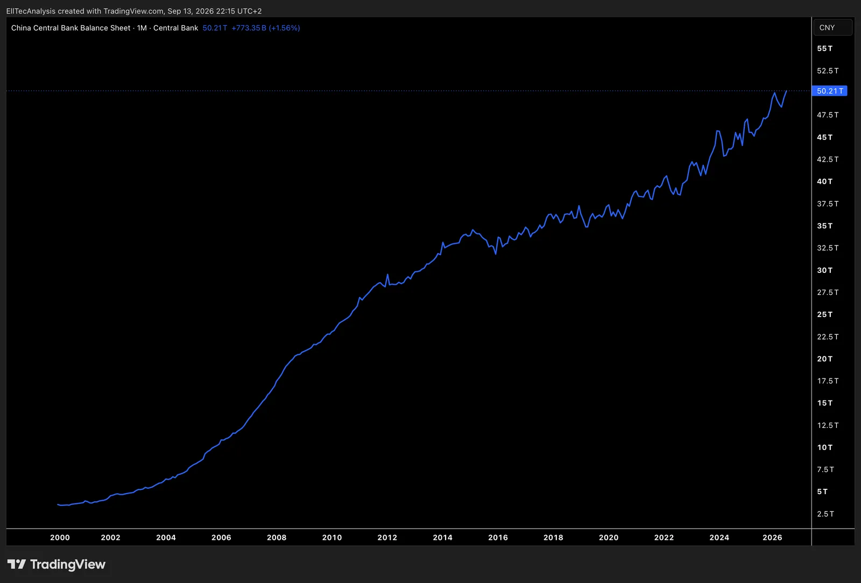Click the 2026 year on time axis
Screen dimensions: 861x583
(772, 537)
